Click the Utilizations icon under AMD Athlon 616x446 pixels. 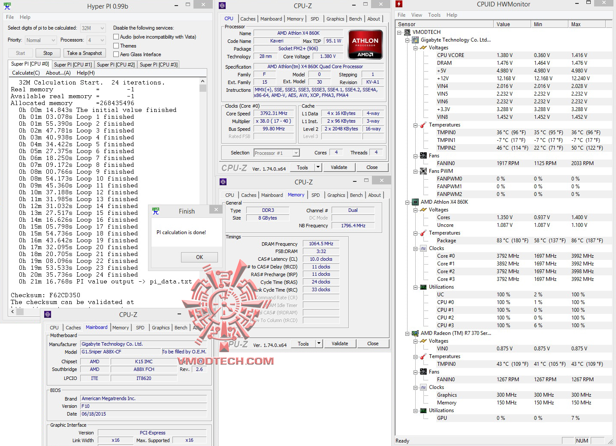pos(423,287)
